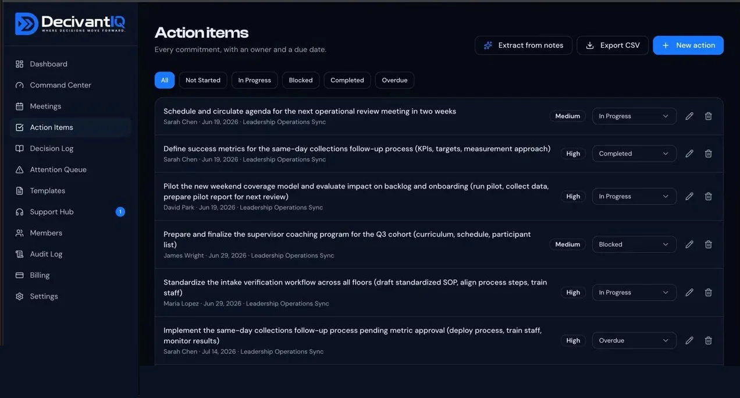This screenshot has height=398, width=740.
Task: Edit the 'Define success metrics' item
Action: 689,154
